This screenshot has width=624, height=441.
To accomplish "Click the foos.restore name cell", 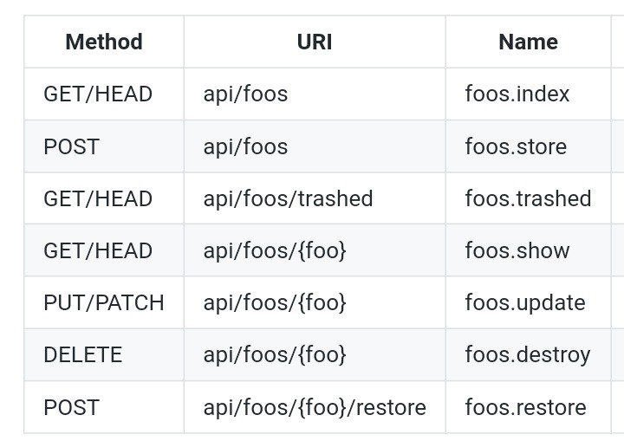I will coord(528,406).
